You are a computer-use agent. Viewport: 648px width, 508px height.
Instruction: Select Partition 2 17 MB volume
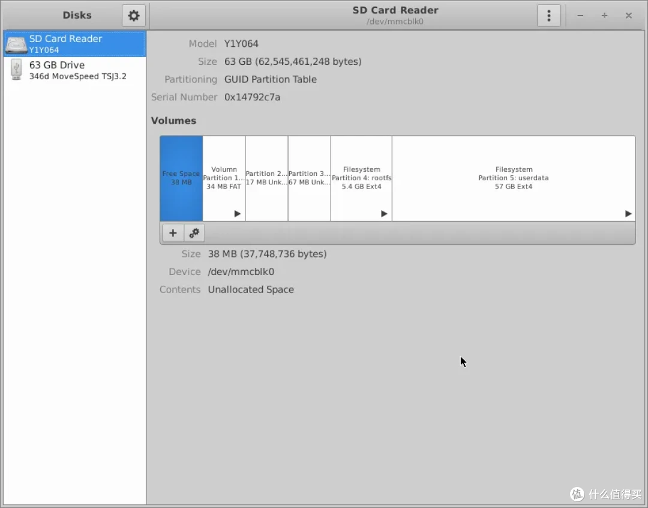coord(266,178)
